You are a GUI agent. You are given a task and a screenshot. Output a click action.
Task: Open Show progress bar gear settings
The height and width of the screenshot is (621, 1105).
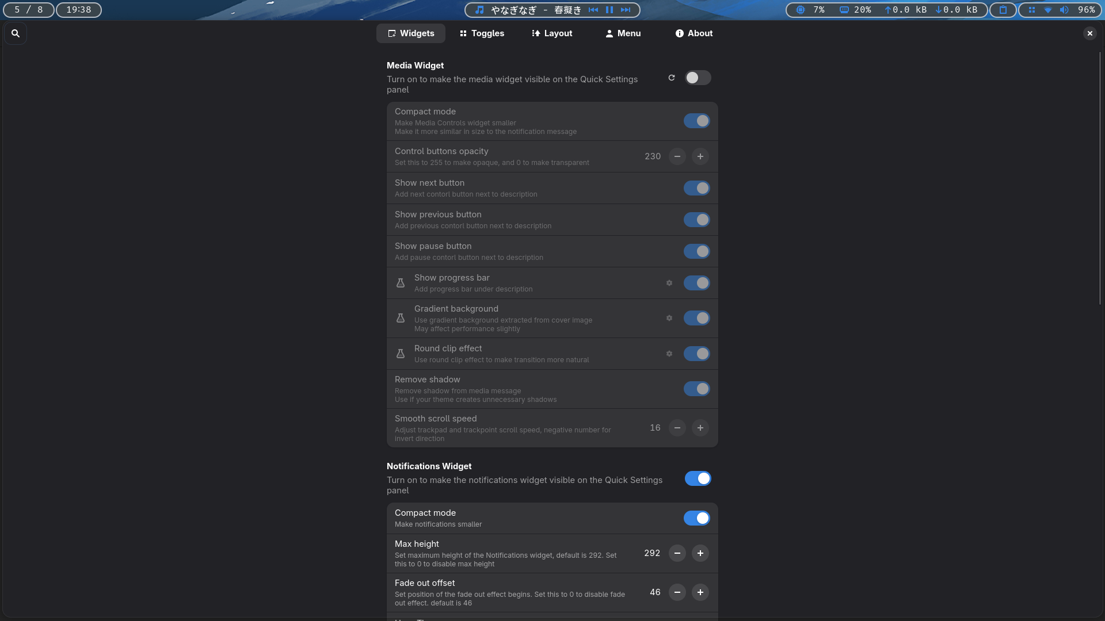pyautogui.click(x=669, y=283)
